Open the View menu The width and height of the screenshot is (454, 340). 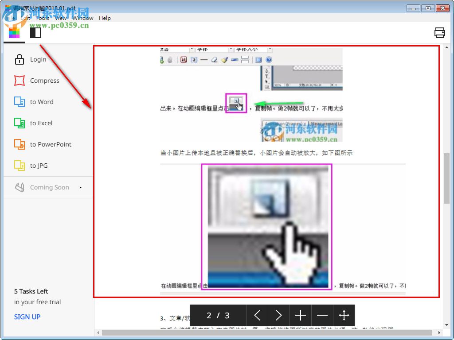[60, 18]
